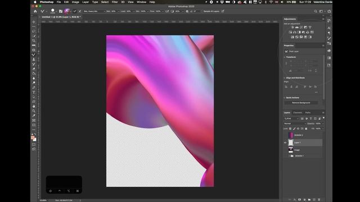
Task: Select the History Brush tool
Action: click(34, 64)
